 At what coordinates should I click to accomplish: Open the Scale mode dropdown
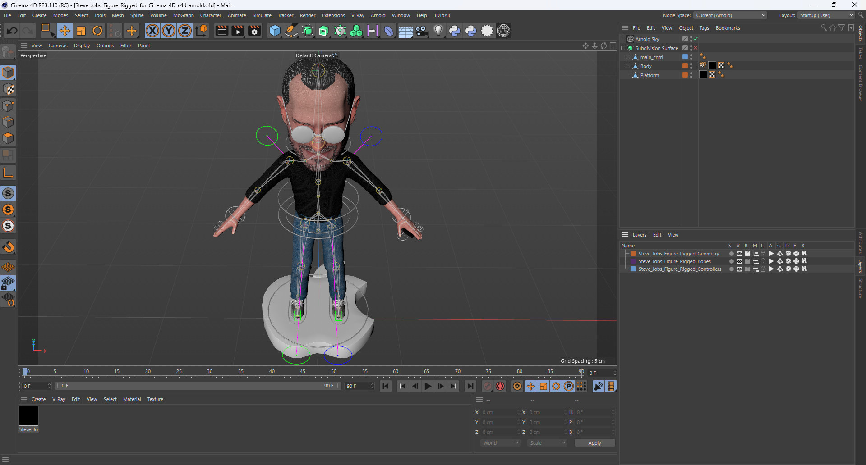click(547, 443)
